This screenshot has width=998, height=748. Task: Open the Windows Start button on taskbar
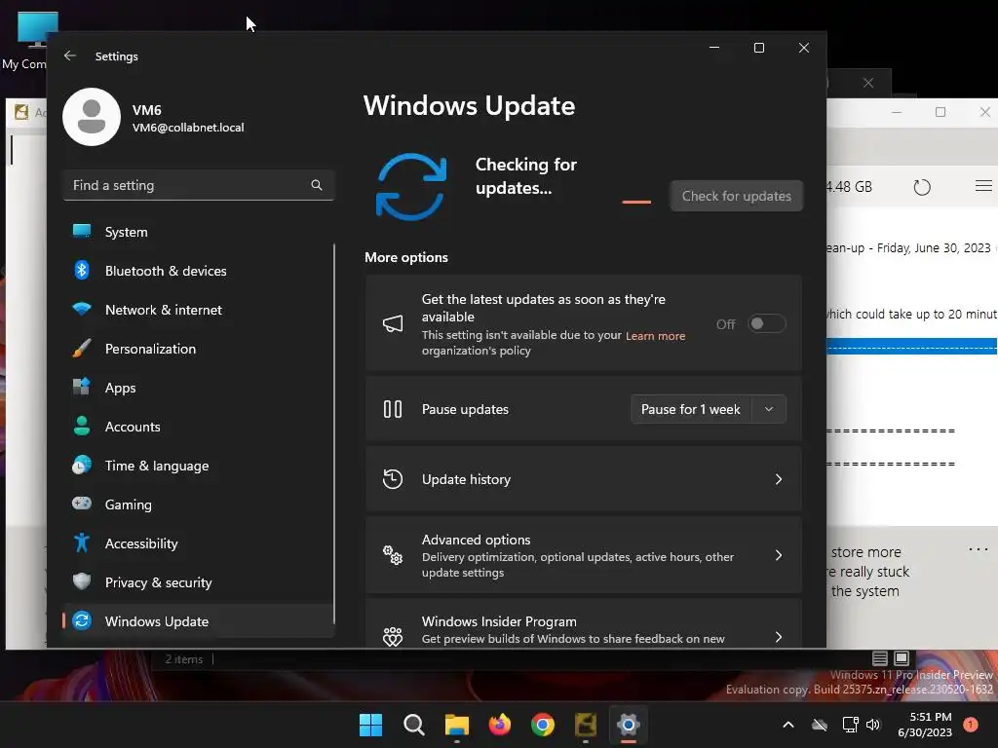[371, 725]
